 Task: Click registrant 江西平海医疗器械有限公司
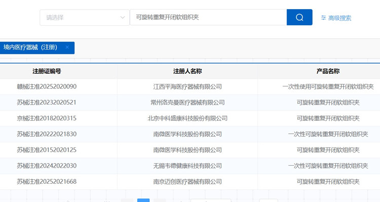pyautogui.click(x=187, y=86)
